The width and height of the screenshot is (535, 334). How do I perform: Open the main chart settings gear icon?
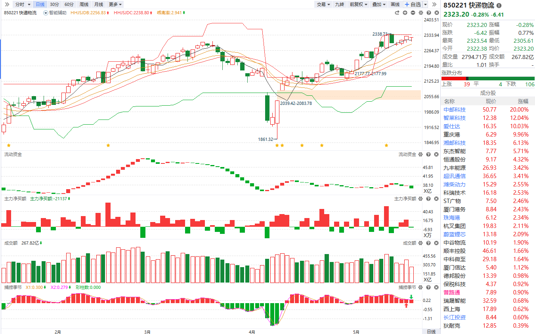(x=421, y=13)
